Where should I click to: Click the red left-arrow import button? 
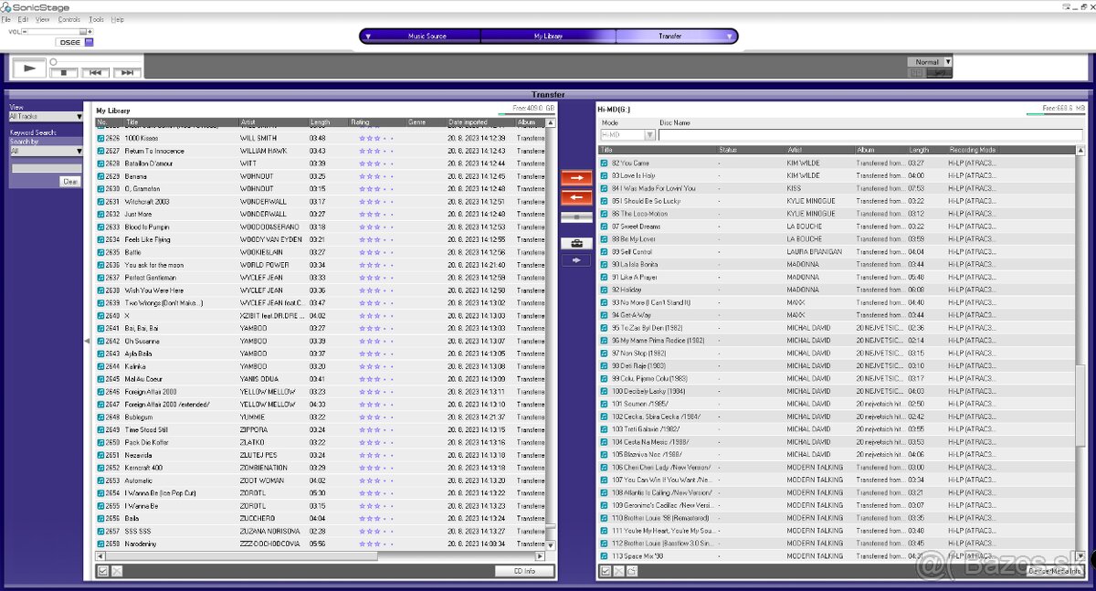[x=575, y=197]
